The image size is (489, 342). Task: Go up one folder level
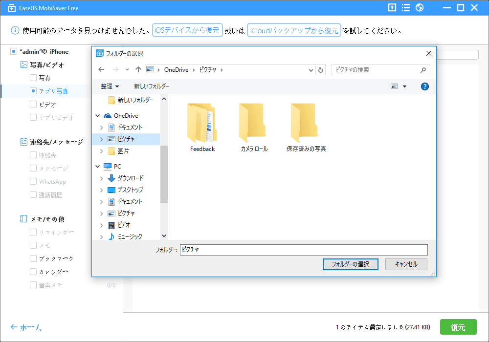(138, 69)
